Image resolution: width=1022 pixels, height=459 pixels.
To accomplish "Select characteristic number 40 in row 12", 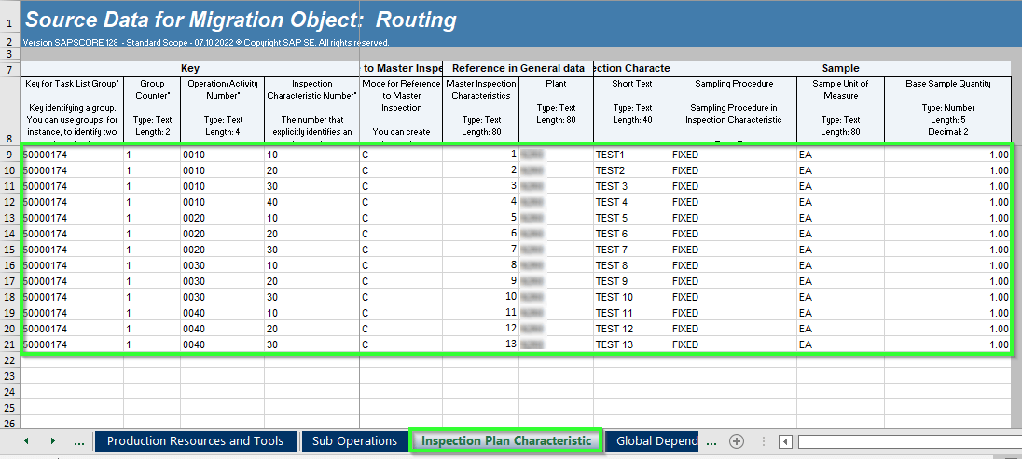I will coord(311,202).
